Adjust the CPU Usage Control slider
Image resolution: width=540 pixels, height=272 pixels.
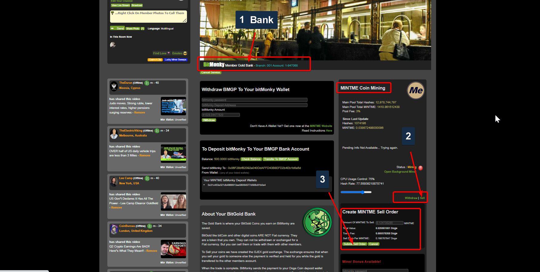tap(356, 192)
